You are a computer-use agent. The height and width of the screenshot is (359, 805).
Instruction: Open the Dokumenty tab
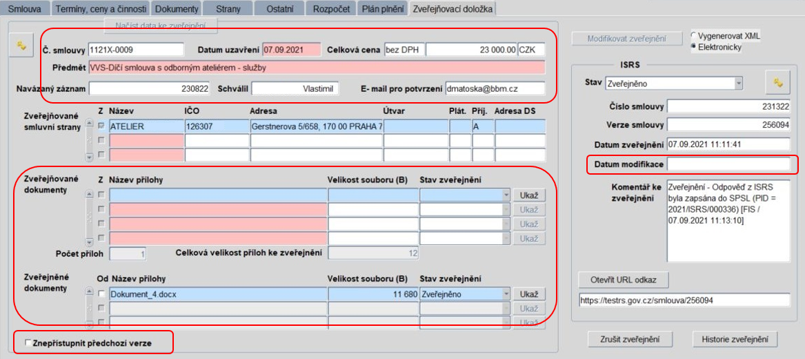[x=177, y=9]
